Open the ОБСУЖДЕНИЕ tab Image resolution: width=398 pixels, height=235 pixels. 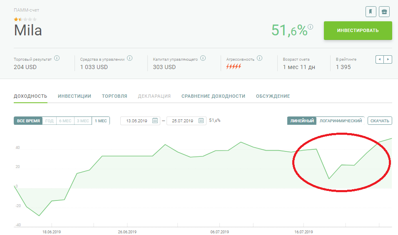273,96
